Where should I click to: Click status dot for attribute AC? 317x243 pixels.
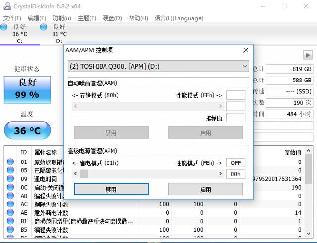coord(10,204)
